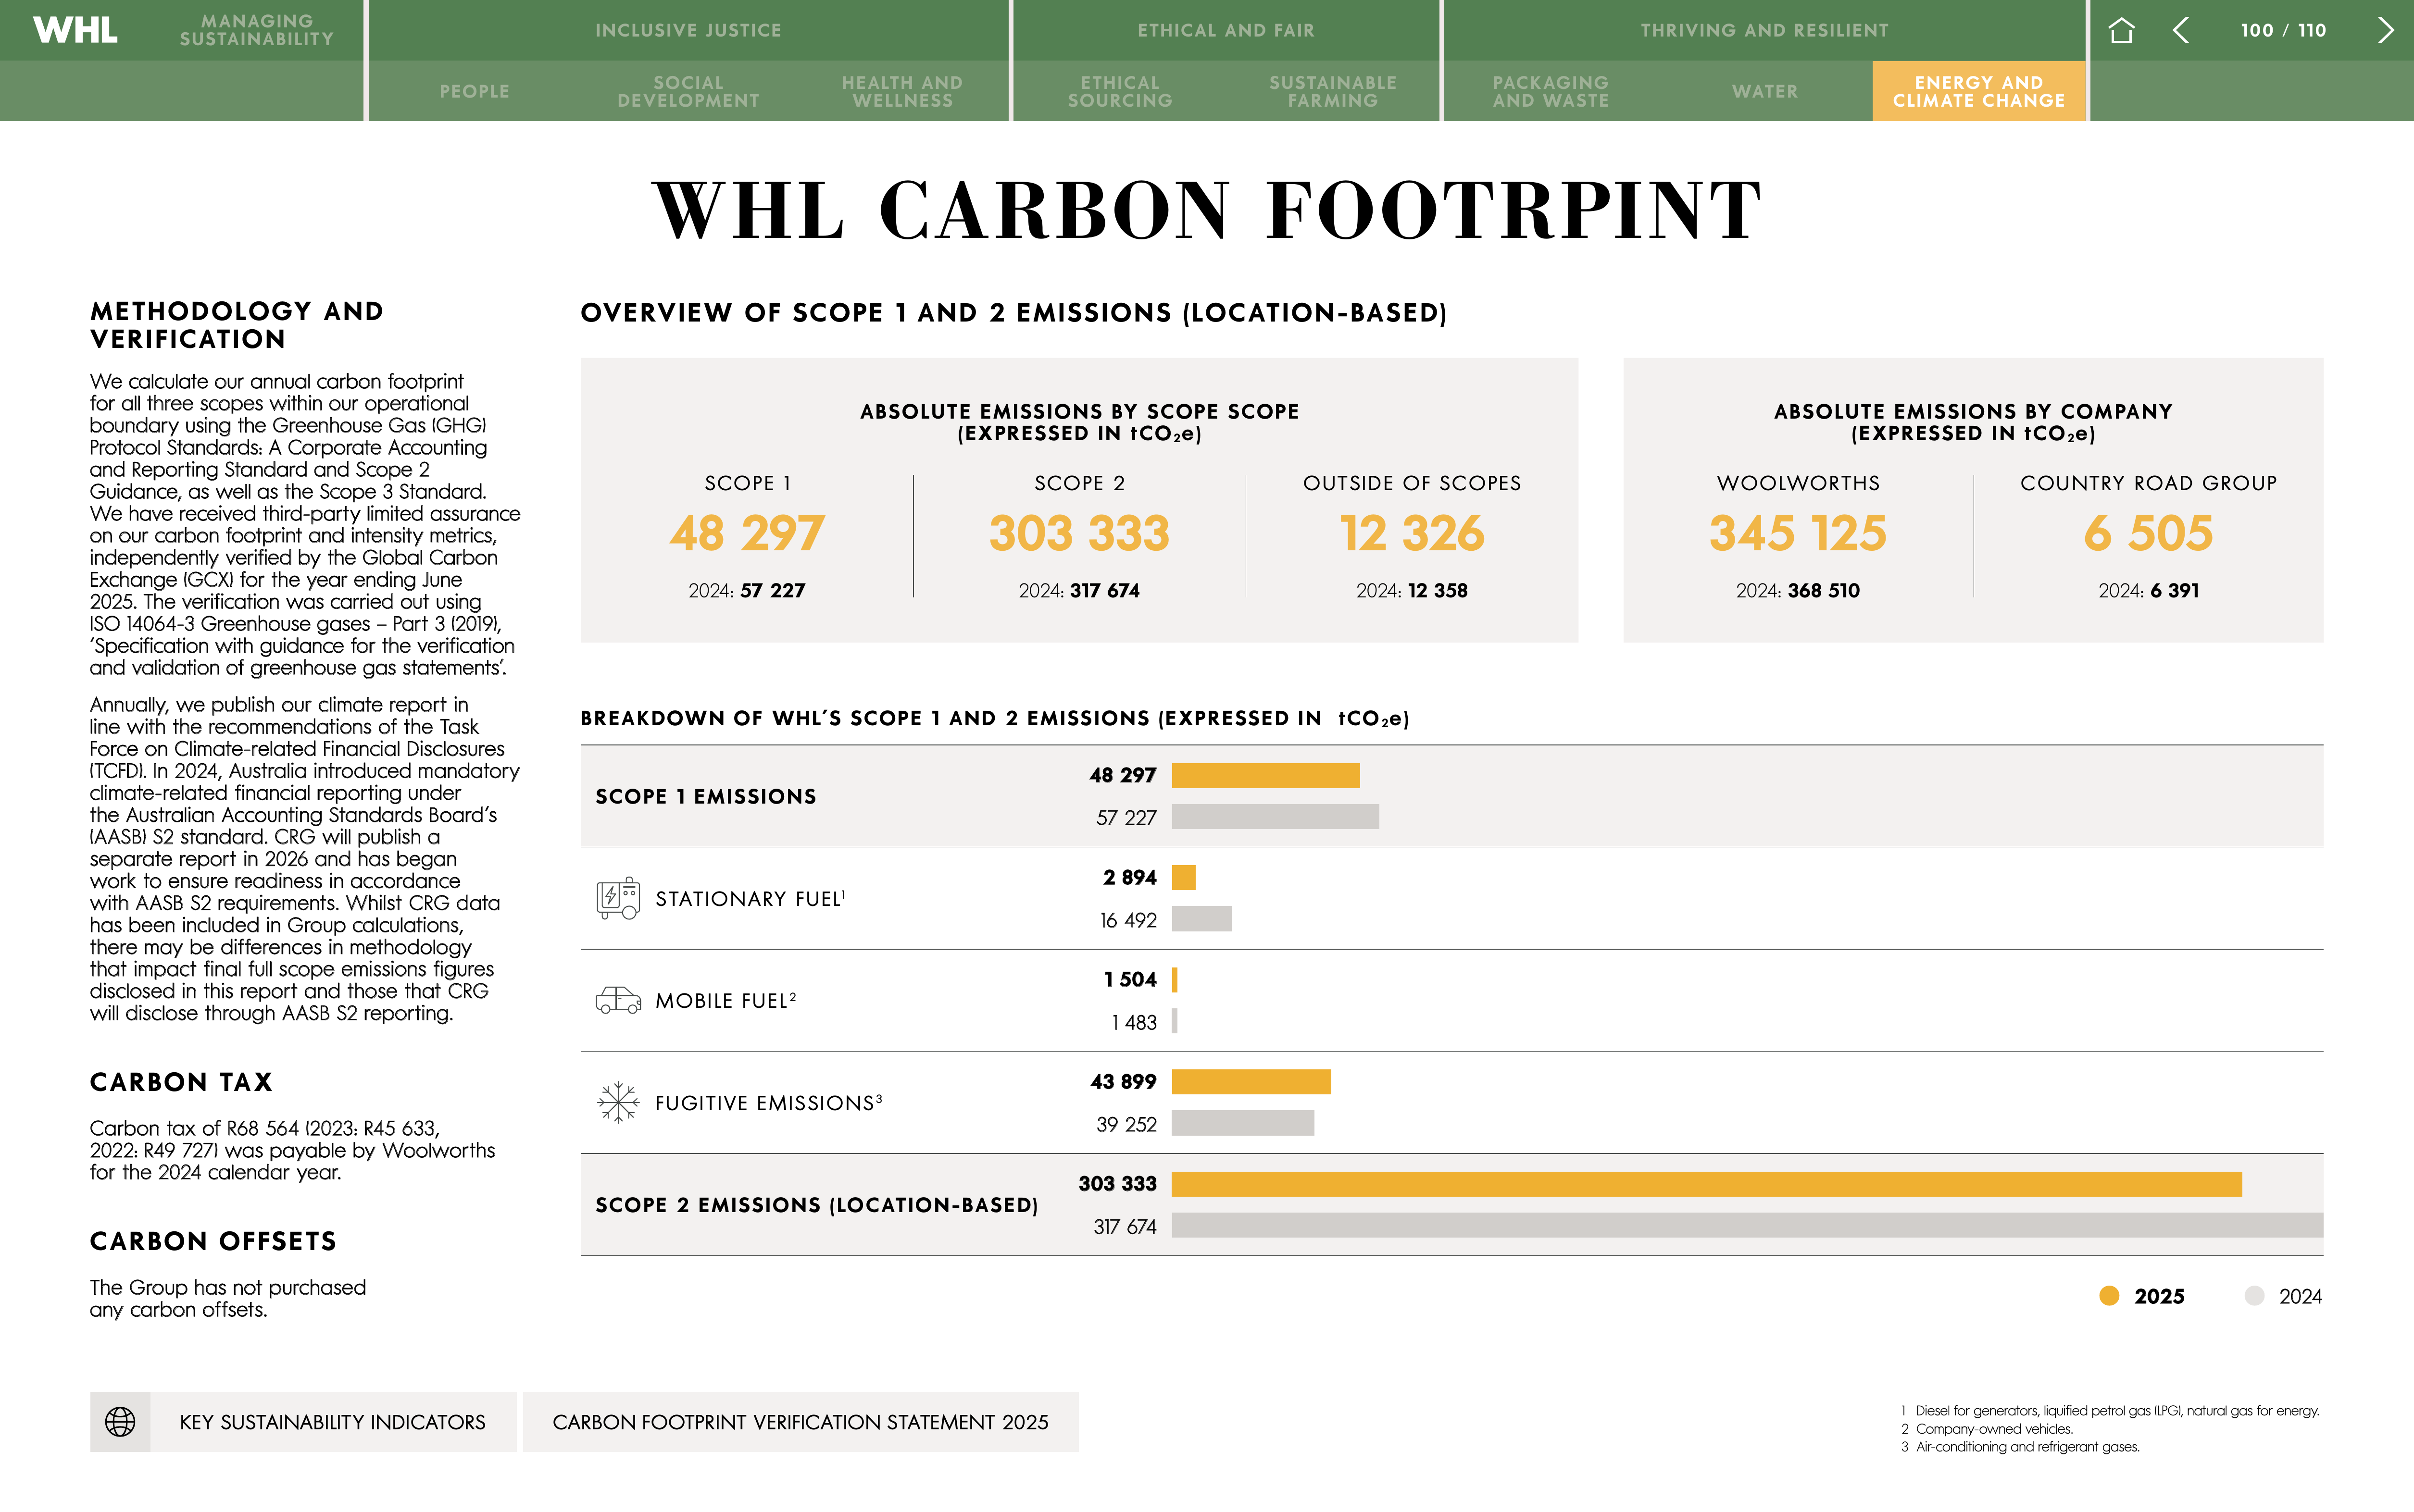Open the Managing Sustainability section

[257, 30]
